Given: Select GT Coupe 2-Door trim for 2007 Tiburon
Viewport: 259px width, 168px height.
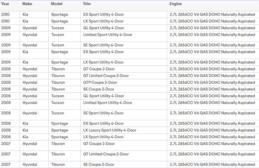Looking at the screenshot, I should click(99, 144).
